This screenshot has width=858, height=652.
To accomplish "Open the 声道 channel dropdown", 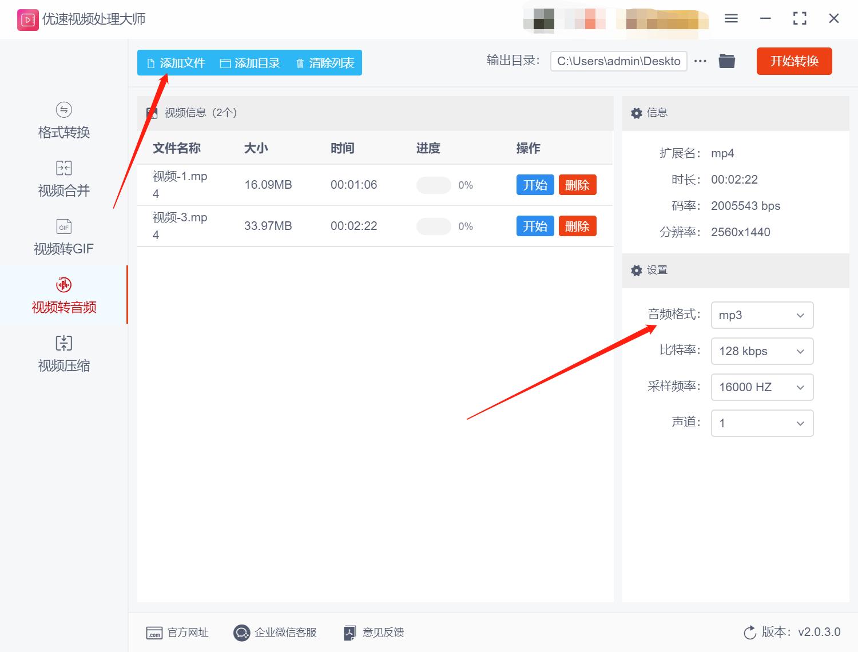I will pos(762,423).
